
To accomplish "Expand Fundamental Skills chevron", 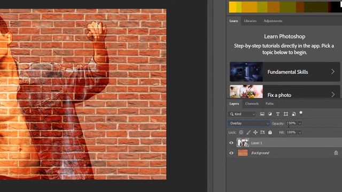I will point(332,72).
